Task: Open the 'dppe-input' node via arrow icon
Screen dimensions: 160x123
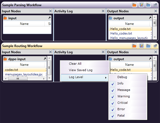Action: click(45, 59)
